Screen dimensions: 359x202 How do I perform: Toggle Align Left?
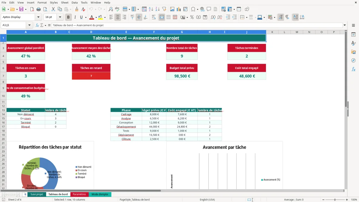111,17
